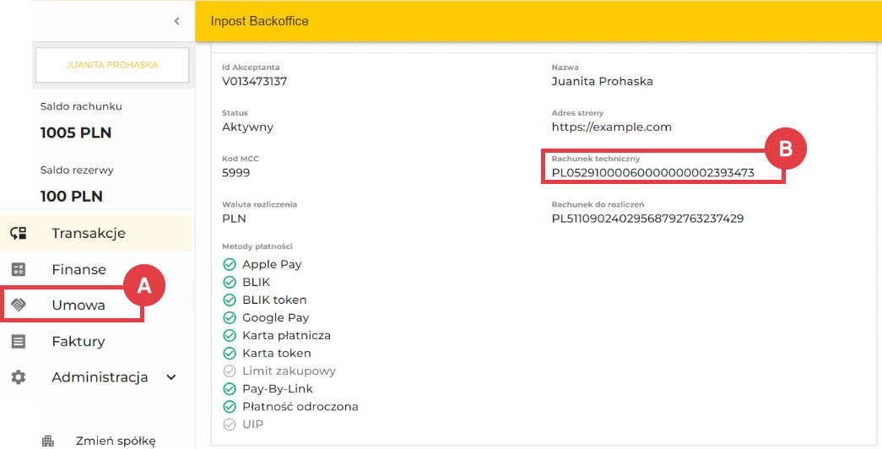Click the Zmień spółkę building icon

tap(48, 441)
